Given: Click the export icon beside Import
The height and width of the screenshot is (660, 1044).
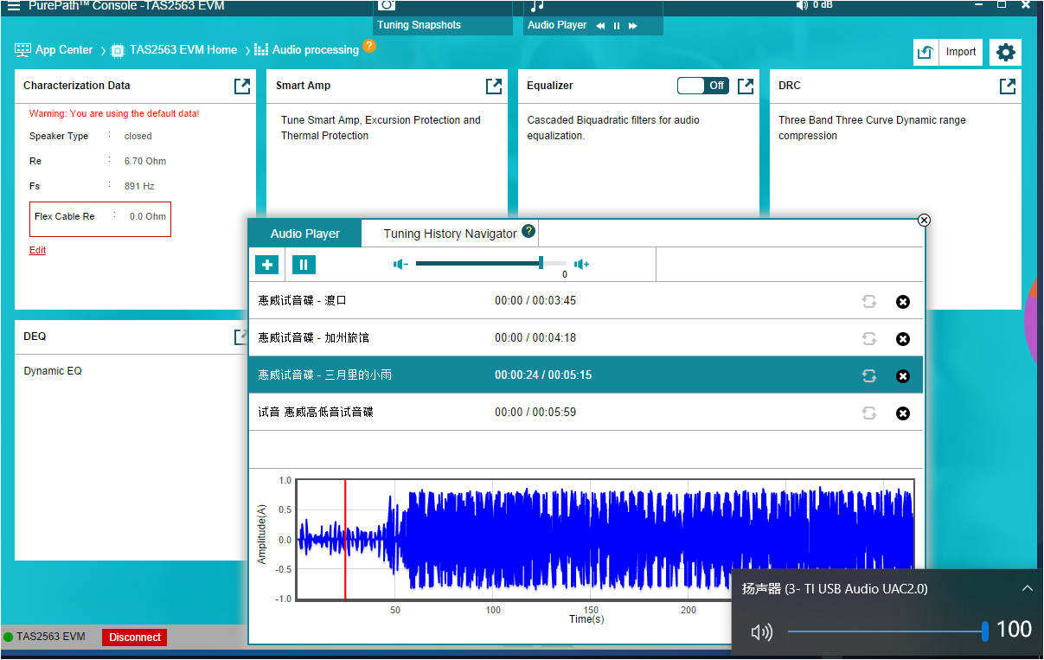Looking at the screenshot, I should [926, 52].
